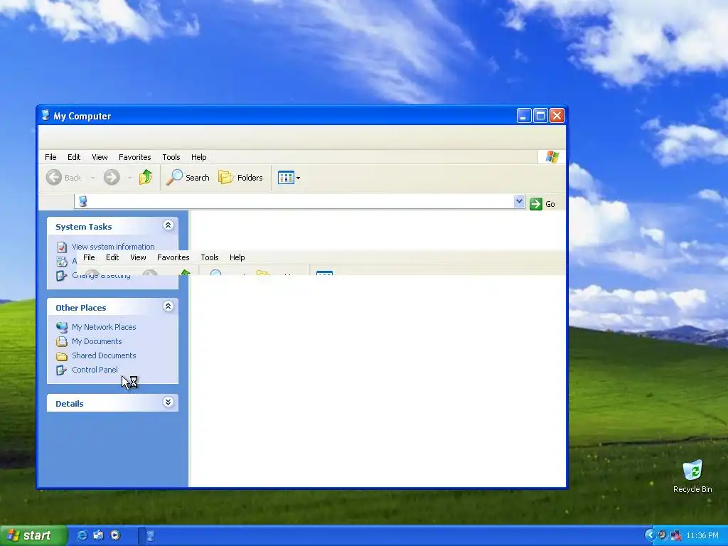Click the Add or remove programs icon
Screen dimensions: 728x546
pyautogui.click(x=62, y=261)
